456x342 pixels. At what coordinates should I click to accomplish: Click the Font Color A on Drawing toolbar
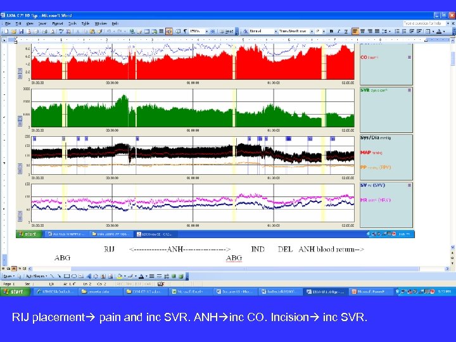click(x=141, y=276)
